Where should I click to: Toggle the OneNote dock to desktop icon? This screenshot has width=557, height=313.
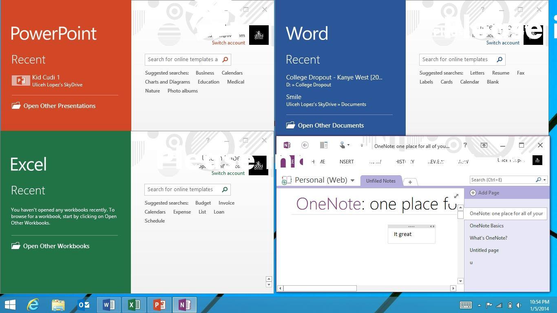pyautogui.click(x=324, y=145)
